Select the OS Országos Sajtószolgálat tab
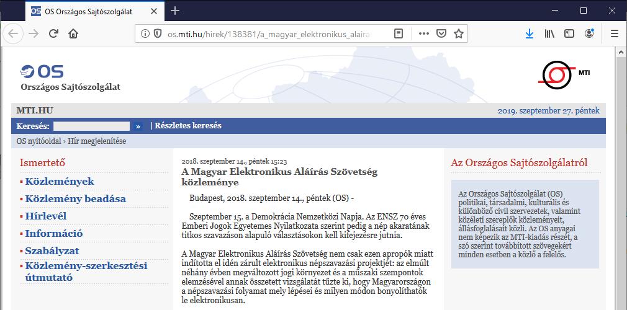 [x=94, y=11]
